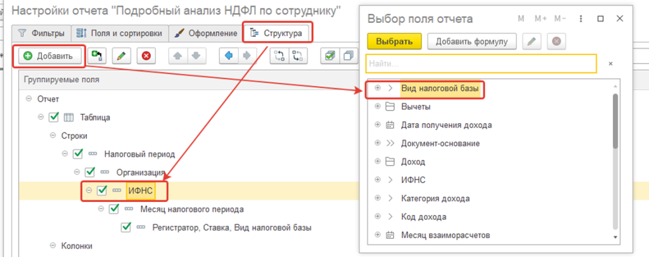Collapse the Месяц налогового периода node
649x257 pixels.
point(101,209)
